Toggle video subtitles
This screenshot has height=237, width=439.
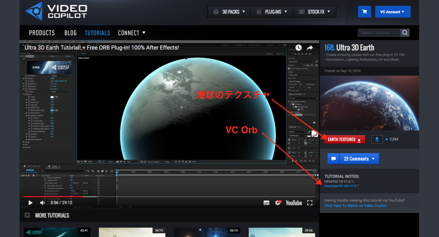tap(266, 203)
